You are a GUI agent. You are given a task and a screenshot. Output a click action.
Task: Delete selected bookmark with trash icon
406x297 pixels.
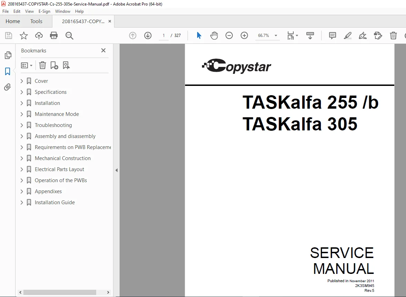coord(42,65)
